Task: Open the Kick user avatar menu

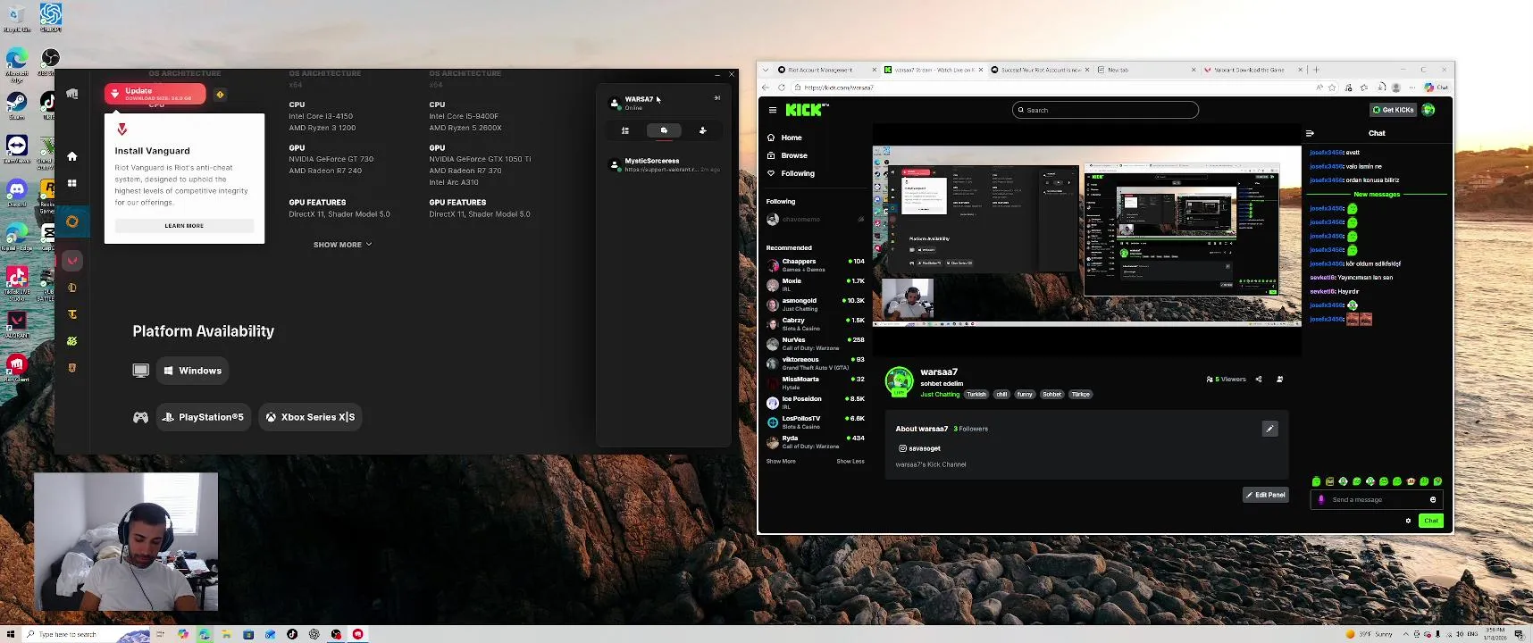Action: pos(1428,110)
